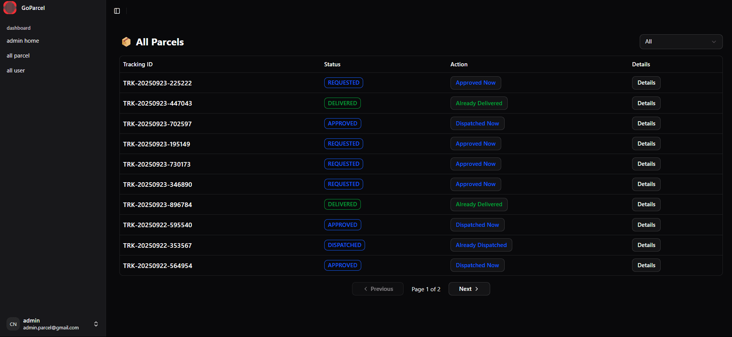Go to Next page of parcels
The image size is (732, 337).
(469, 289)
